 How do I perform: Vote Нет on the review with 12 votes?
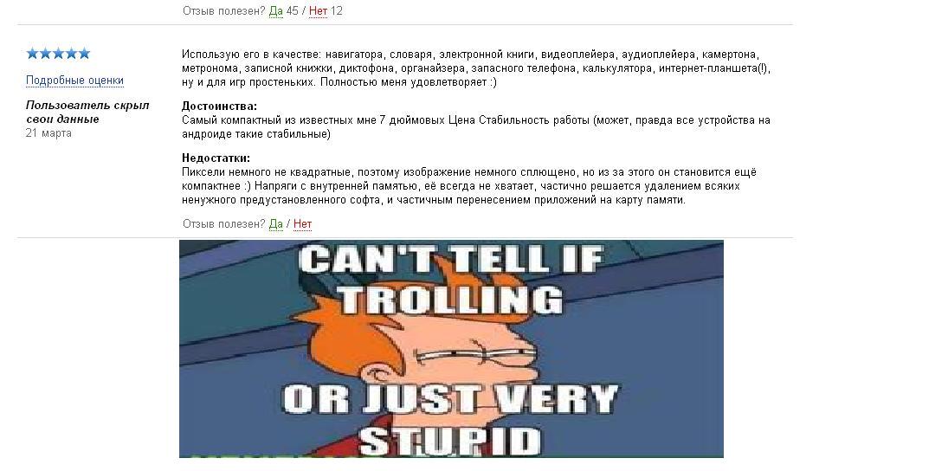click(318, 10)
